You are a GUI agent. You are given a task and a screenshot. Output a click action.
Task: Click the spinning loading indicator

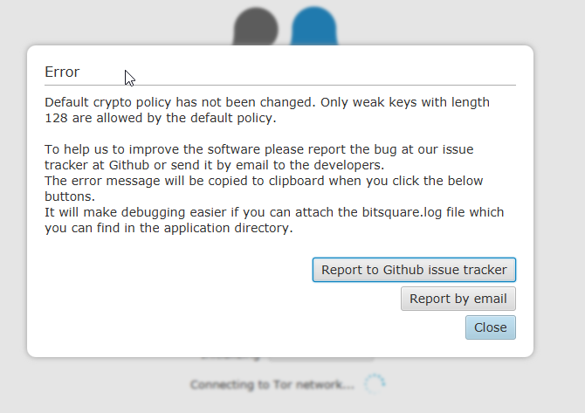click(x=375, y=384)
